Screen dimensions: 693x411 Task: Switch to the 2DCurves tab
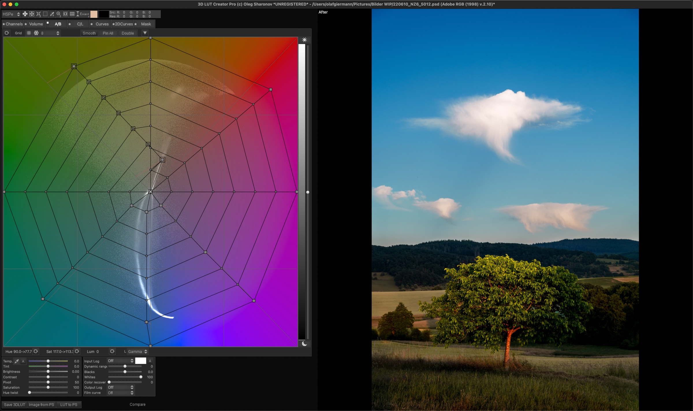[124, 24]
